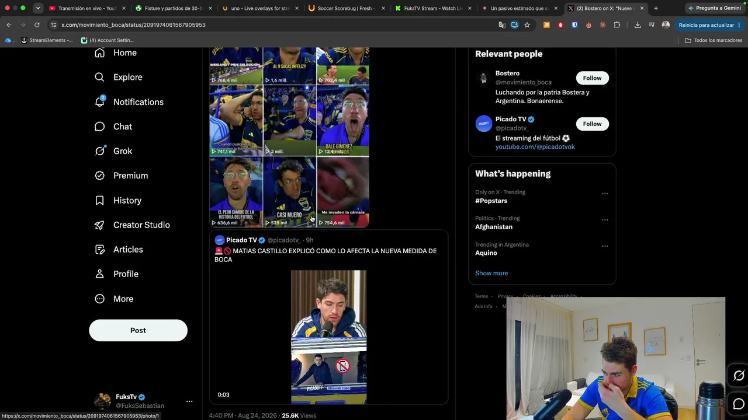This screenshot has height=420, width=748.
Task: Open more options for Aquino trend
Action: coord(605,246)
